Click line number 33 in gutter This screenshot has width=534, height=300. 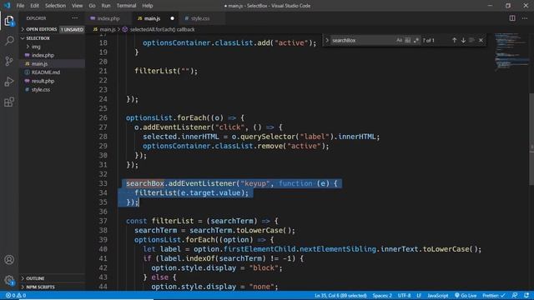point(103,183)
